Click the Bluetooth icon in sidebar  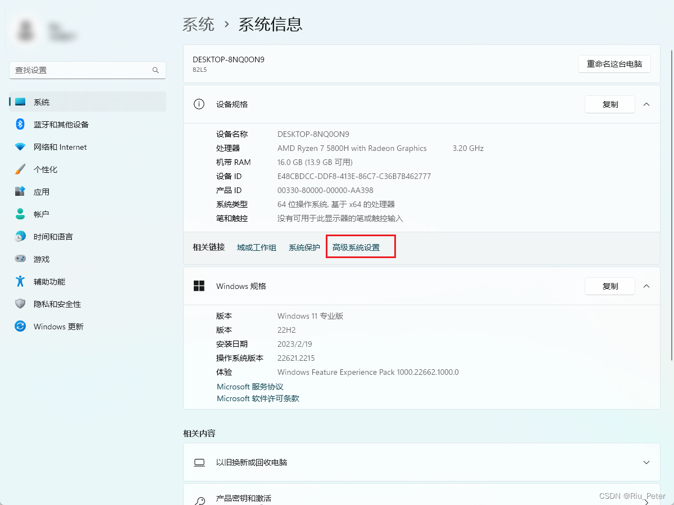tap(20, 125)
